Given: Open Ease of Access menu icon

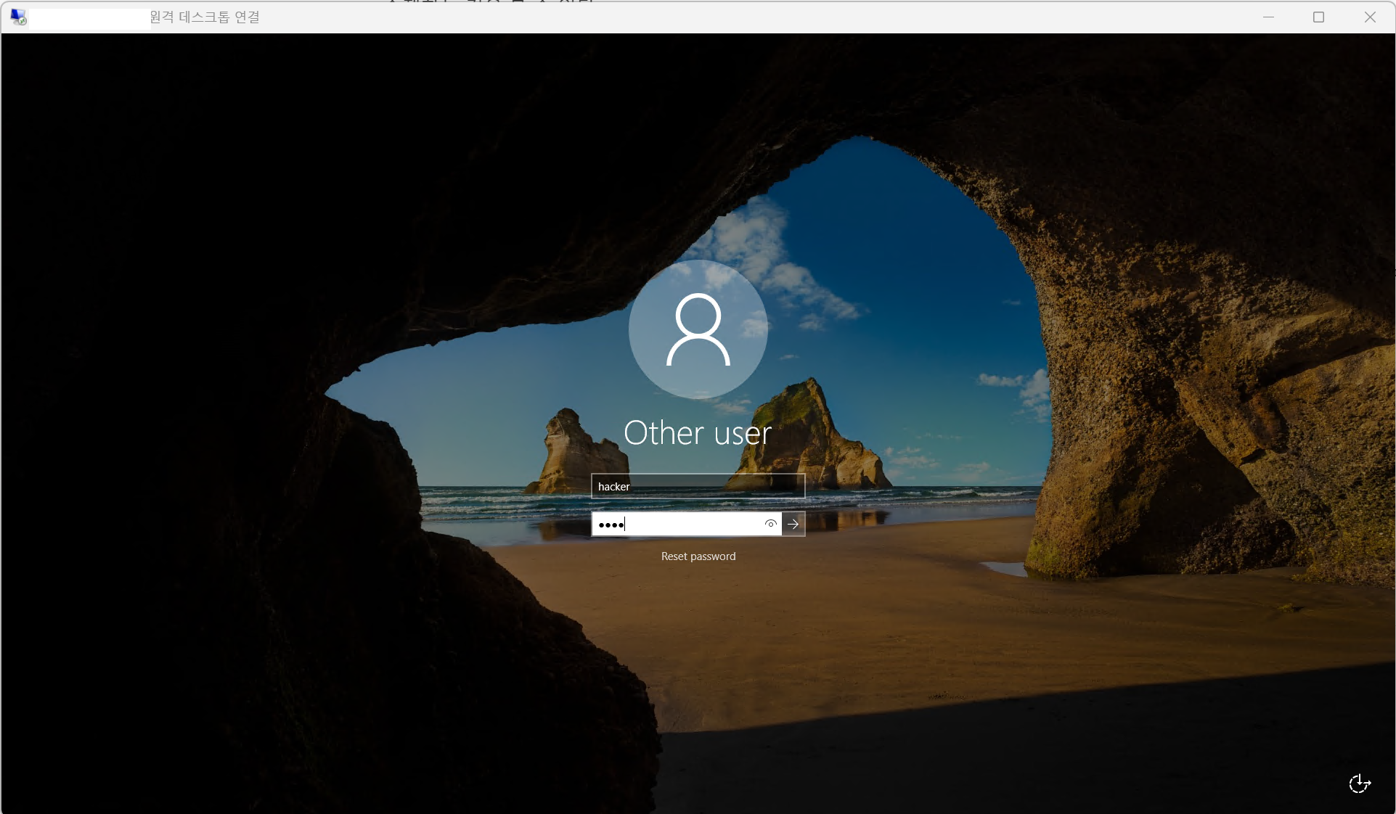Looking at the screenshot, I should click(x=1359, y=784).
